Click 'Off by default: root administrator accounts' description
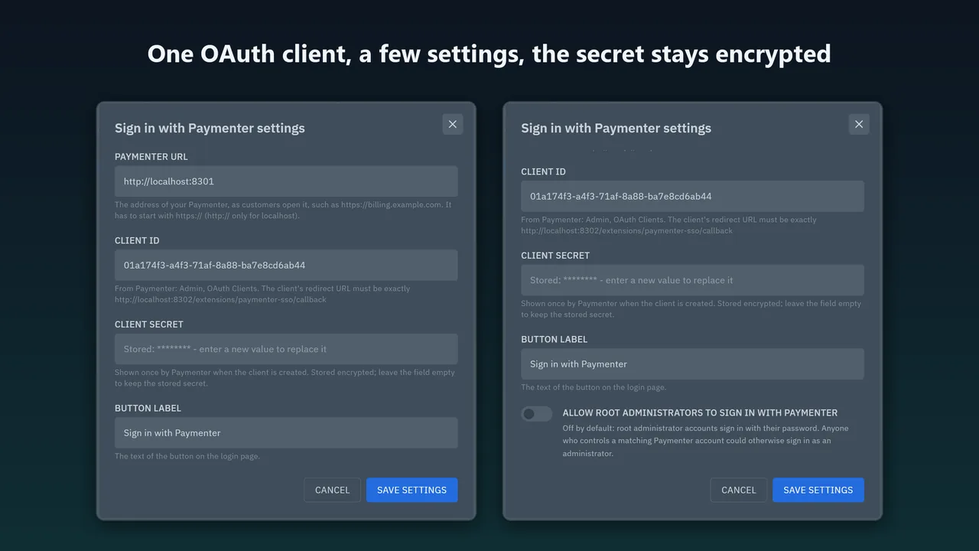Screen dimensions: 979x551 coord(705,441)
